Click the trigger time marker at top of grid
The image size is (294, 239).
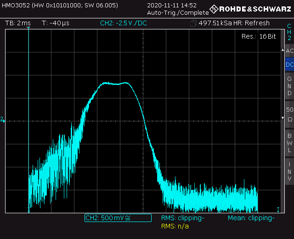pos(28,28)
